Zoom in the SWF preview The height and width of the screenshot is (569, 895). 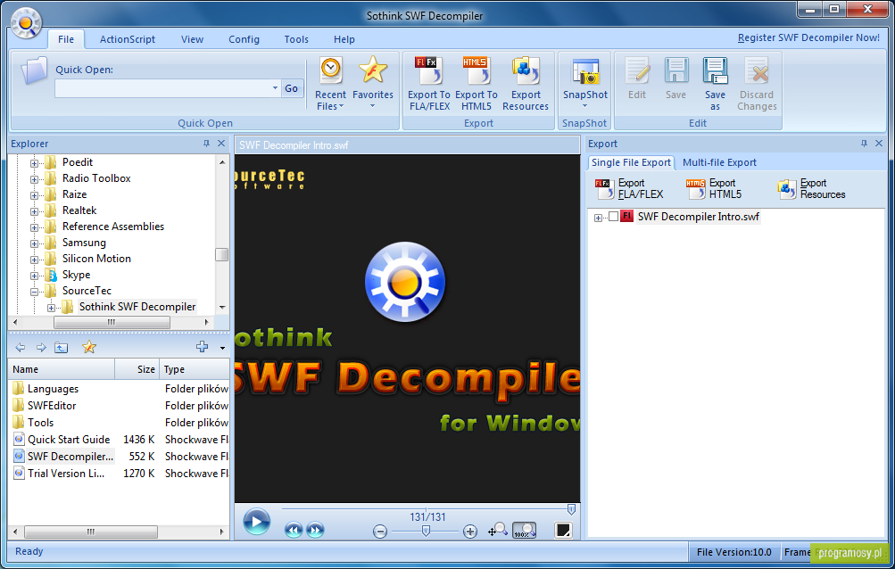click(x=469, y=532)
